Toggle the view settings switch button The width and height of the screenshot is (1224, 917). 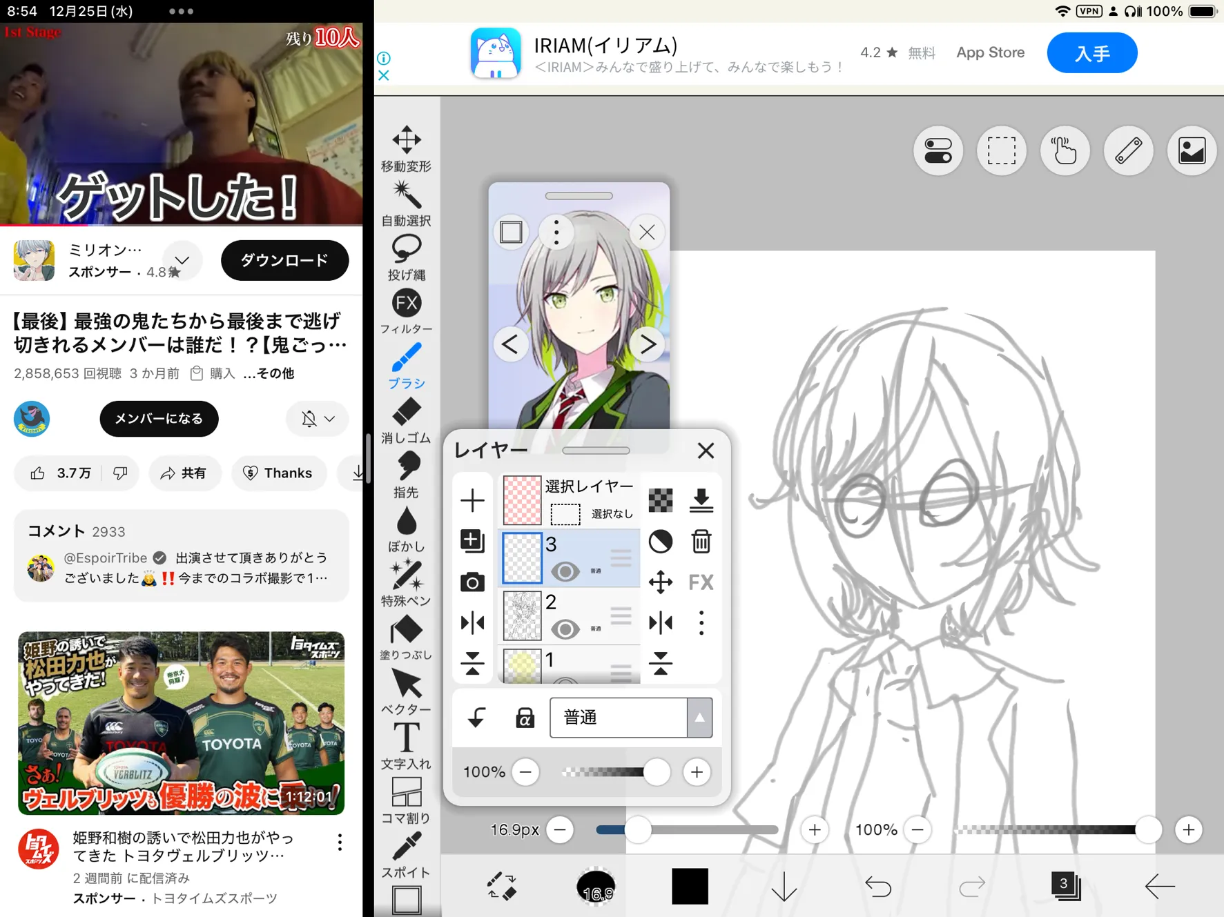[x=938, y=150]
